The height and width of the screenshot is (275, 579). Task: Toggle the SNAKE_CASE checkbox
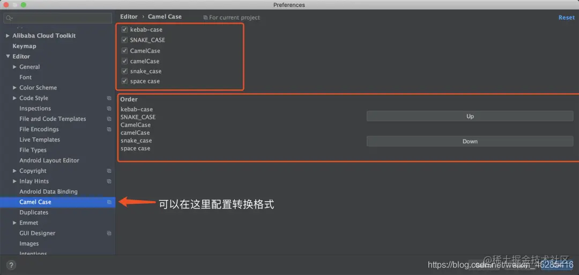[124, 40]
